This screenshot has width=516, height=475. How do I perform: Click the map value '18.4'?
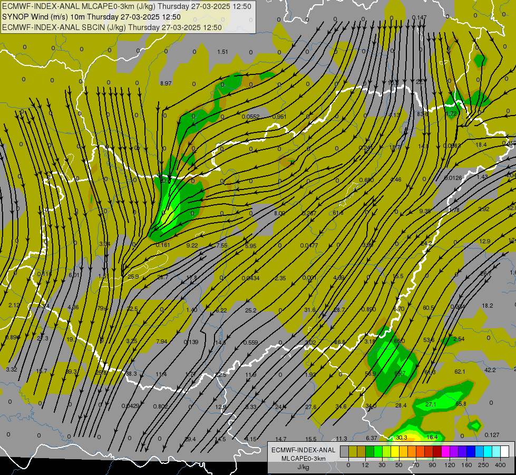tap(481, 145)
